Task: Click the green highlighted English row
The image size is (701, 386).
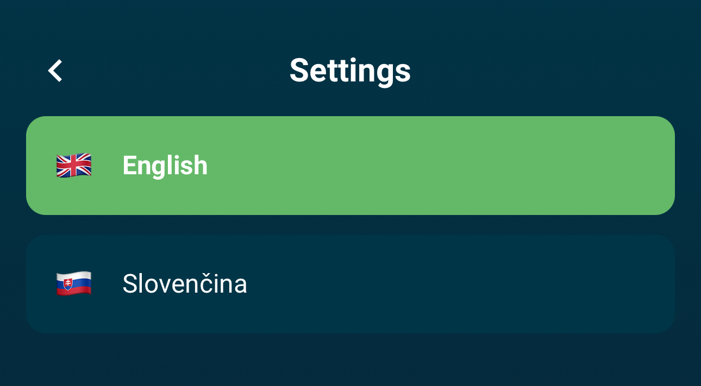Action: tap(350, 166)
